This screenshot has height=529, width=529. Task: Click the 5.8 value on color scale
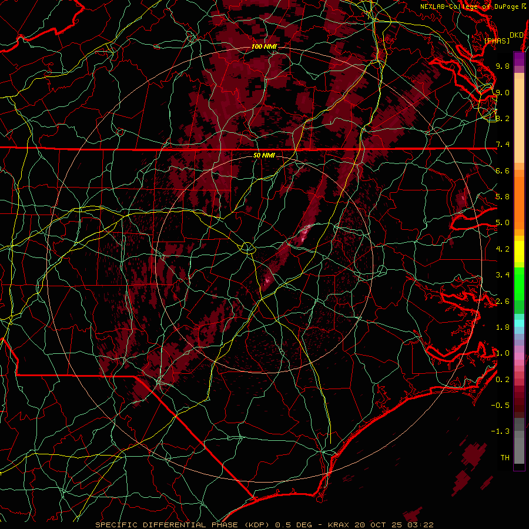coord(503,197)
